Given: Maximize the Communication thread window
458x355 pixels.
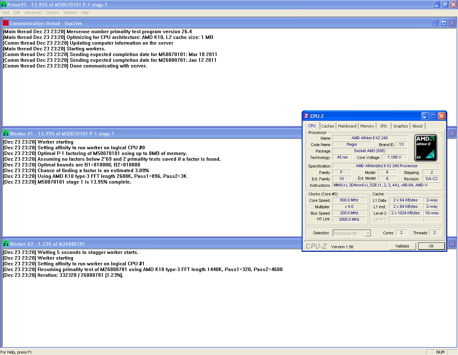Looking at the screenshot, I should [444, 23].
